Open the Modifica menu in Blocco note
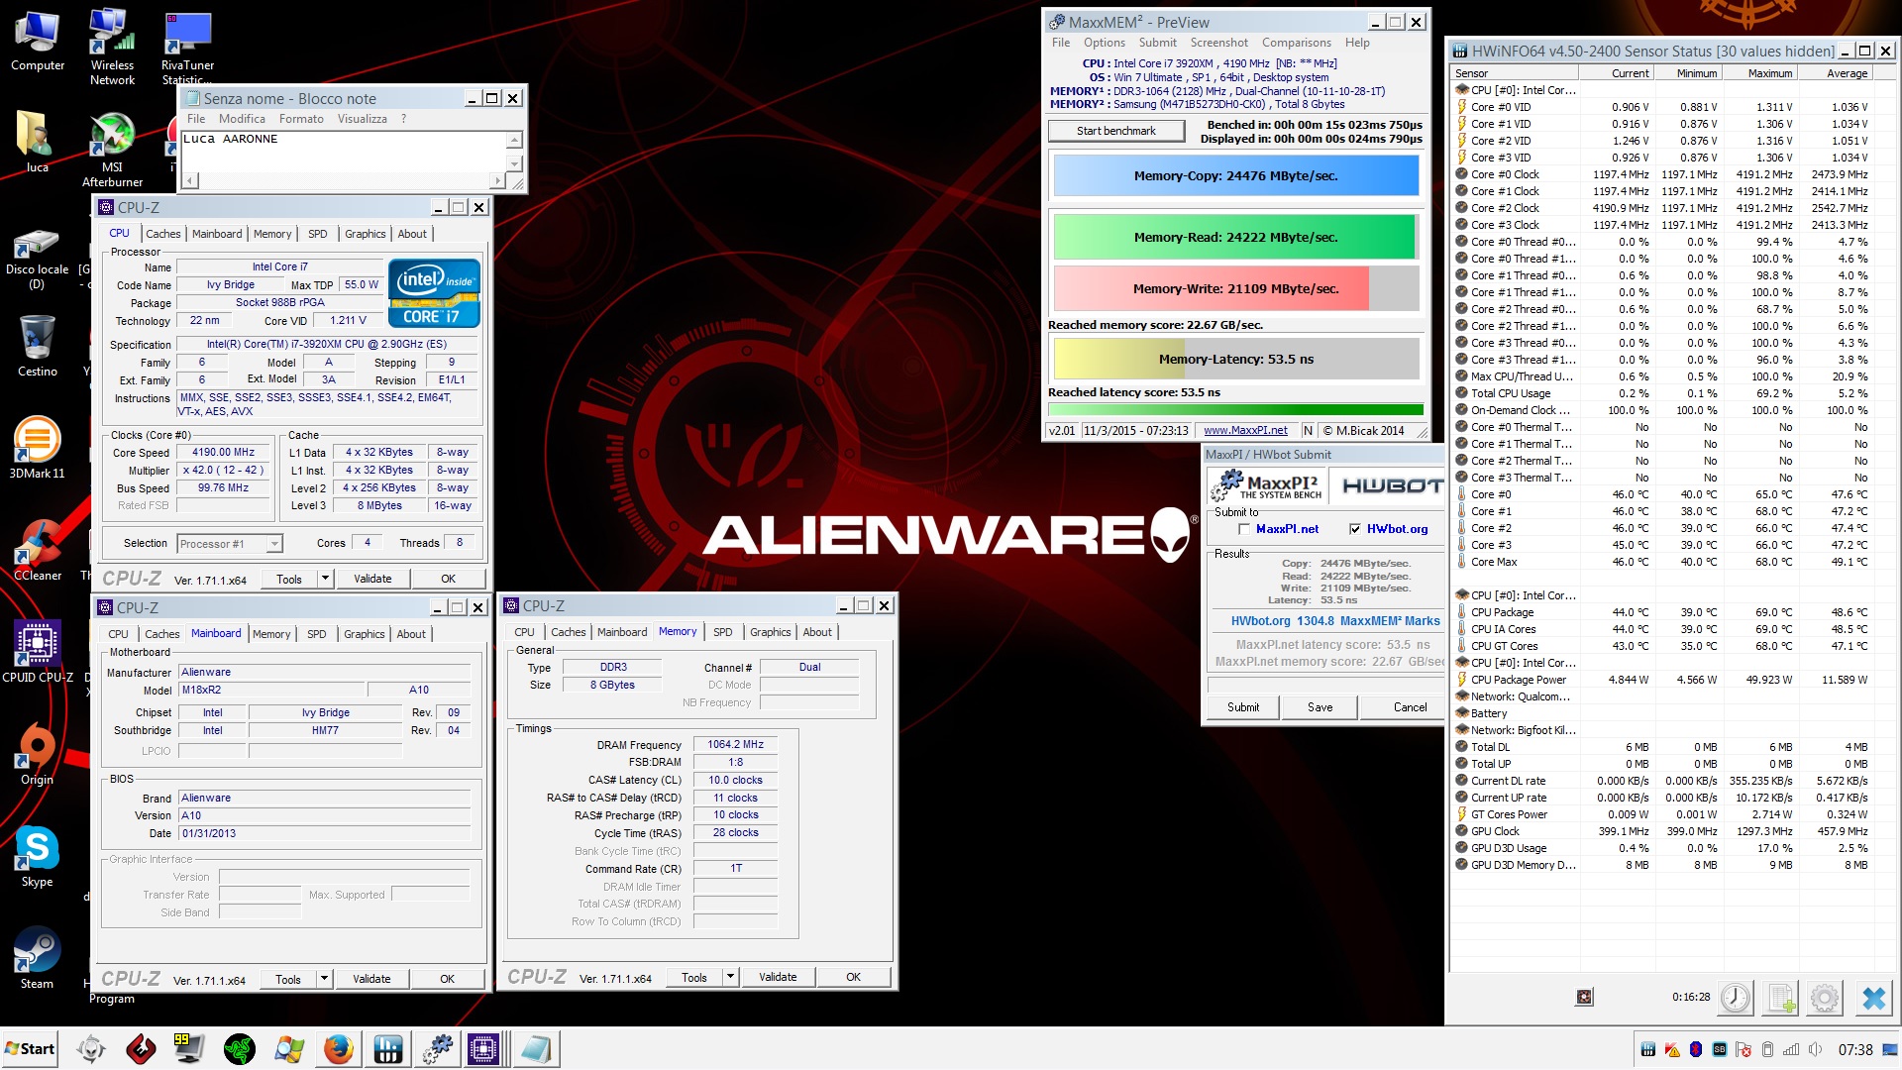Viewport: 1902px width, 1070px height. 242,119
